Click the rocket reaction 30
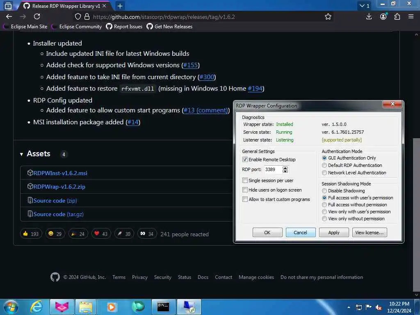Screen dimensions: 420x315 tap(124, 234)
